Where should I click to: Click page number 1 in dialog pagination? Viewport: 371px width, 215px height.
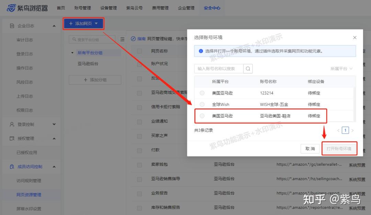(x=345, y=130)
